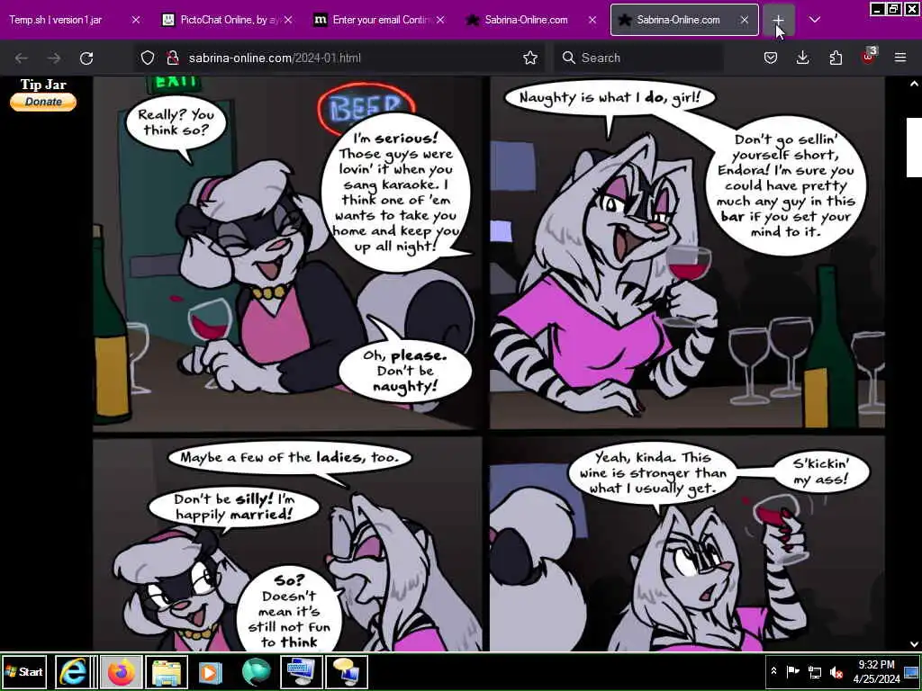Reload the current page
The height and width of the screenshot is (691, 922).
[86, 58]
